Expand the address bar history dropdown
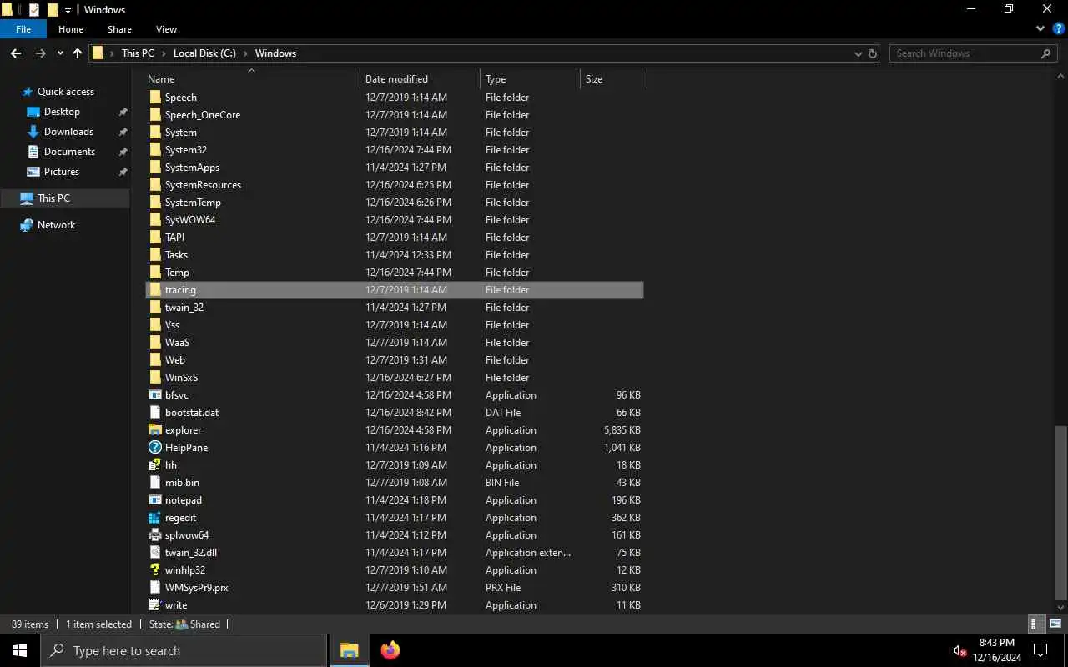Screen dimensions: 1068x667 (858, 53)
